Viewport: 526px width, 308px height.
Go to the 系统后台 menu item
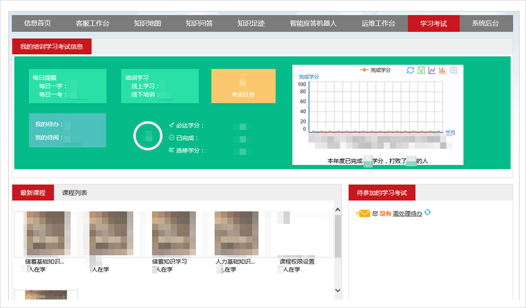(485, 23)
